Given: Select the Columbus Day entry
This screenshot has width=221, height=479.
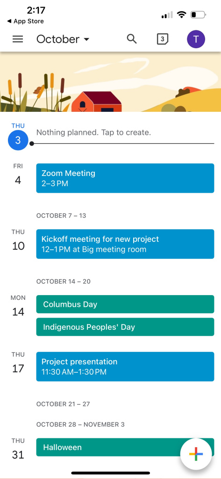Looking at the screenshot, I should (x=125, y=304).
